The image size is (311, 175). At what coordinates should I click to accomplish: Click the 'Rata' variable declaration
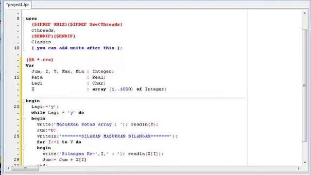coord(37,77)
